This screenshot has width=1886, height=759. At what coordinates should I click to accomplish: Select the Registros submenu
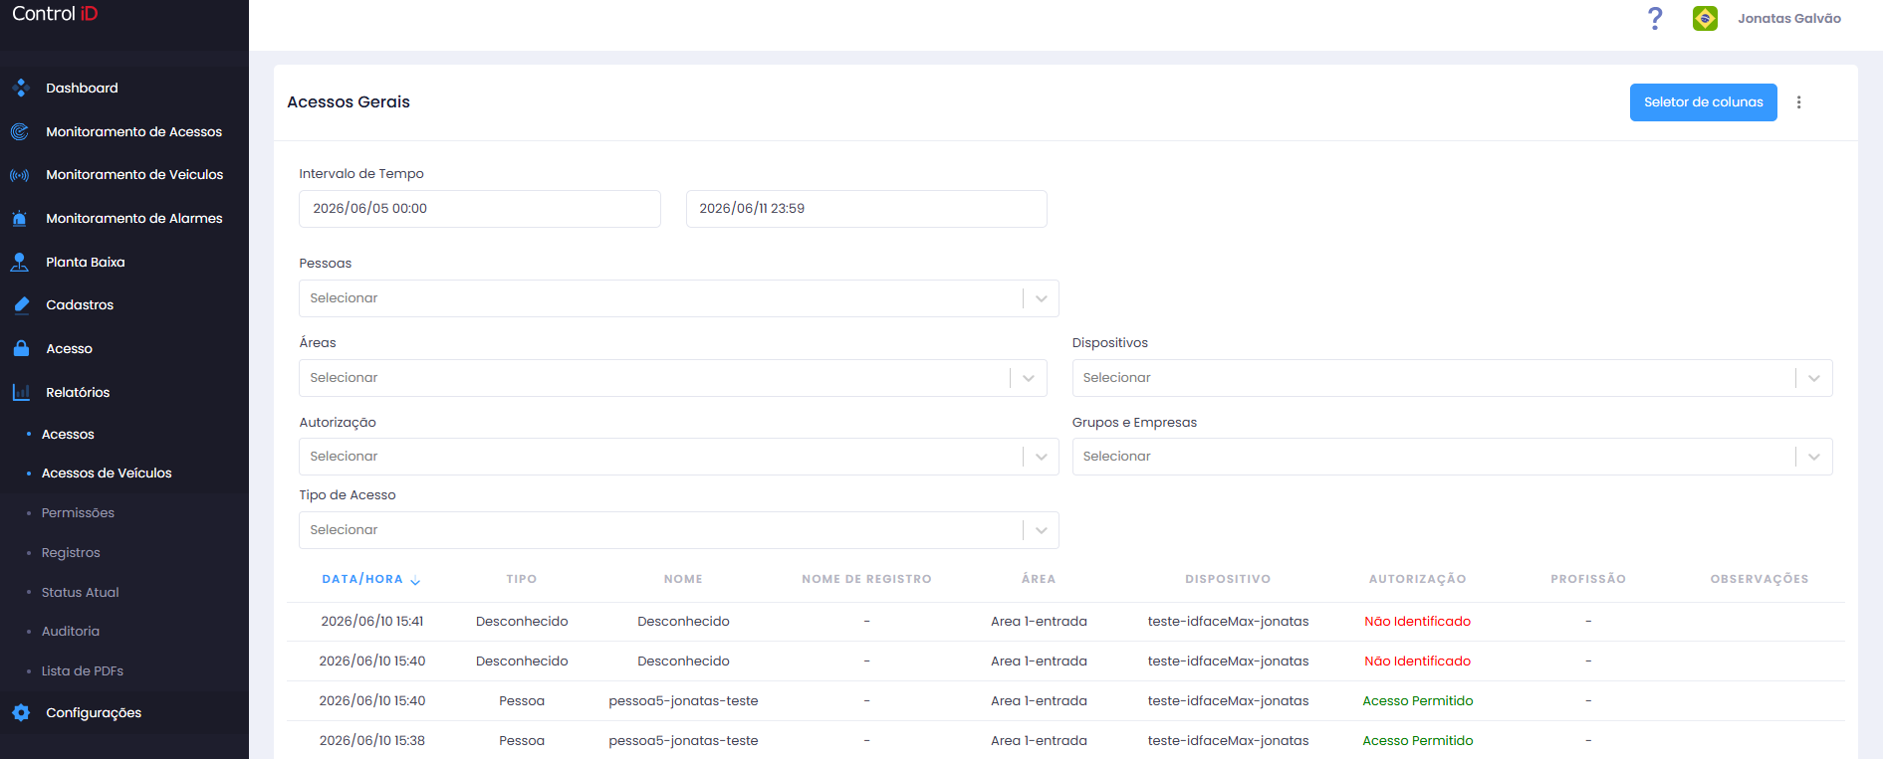coord(71,553)
